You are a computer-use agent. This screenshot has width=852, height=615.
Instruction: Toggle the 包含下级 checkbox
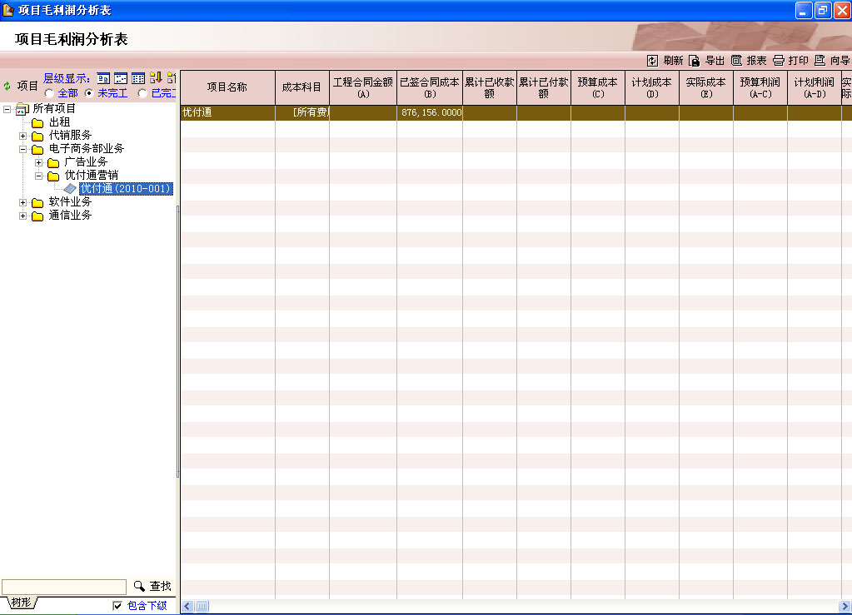117,606
